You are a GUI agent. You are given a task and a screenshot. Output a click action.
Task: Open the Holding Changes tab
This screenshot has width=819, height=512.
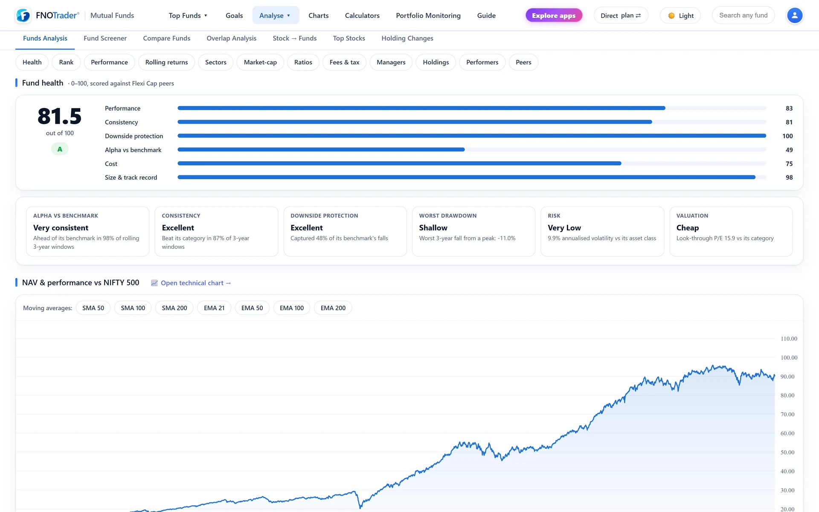pos(407,38)
